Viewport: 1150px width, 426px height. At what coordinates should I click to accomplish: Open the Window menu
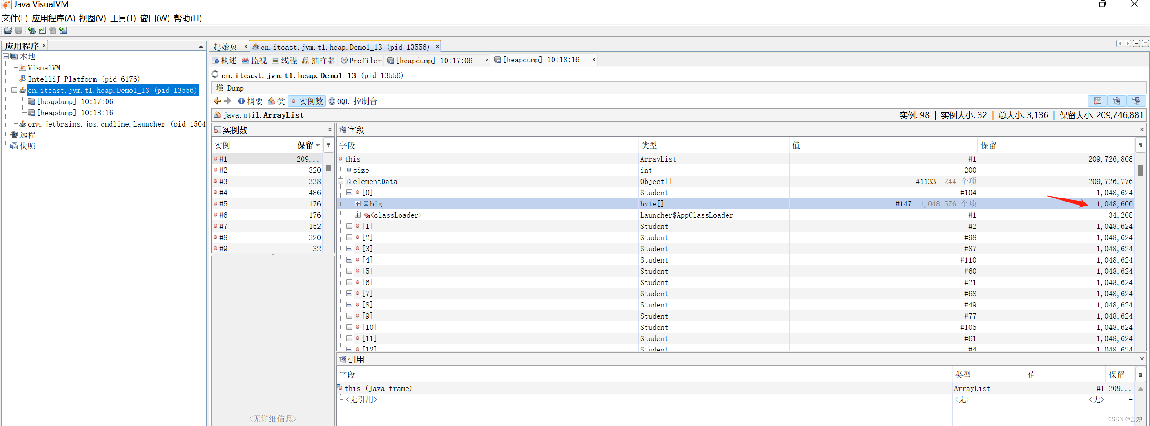point(155,18)
